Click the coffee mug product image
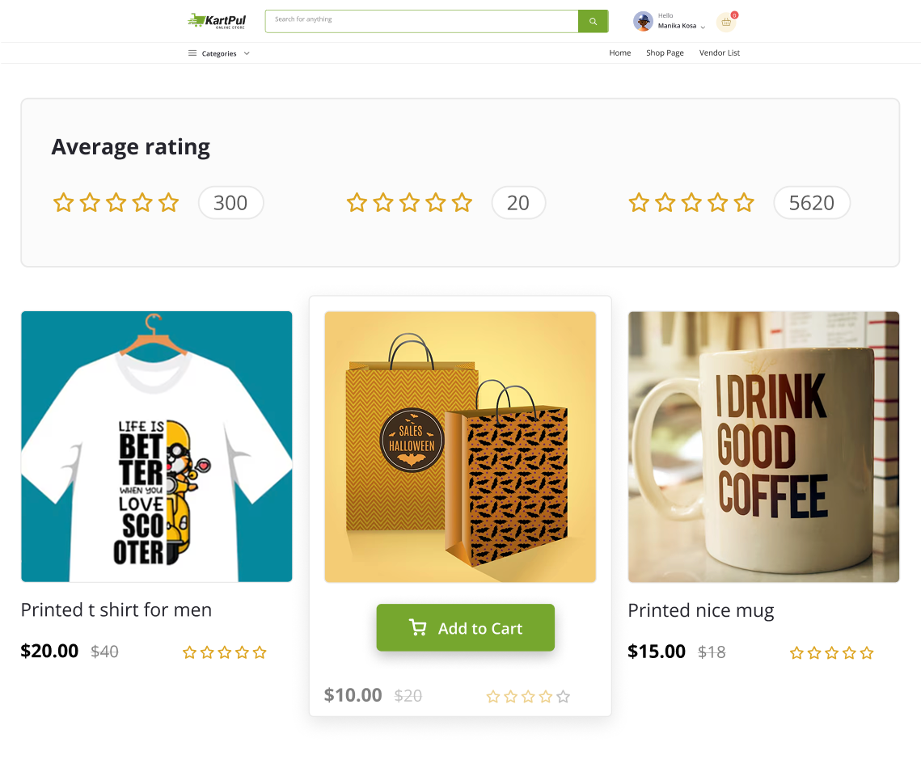 click(x=763, y=447)
